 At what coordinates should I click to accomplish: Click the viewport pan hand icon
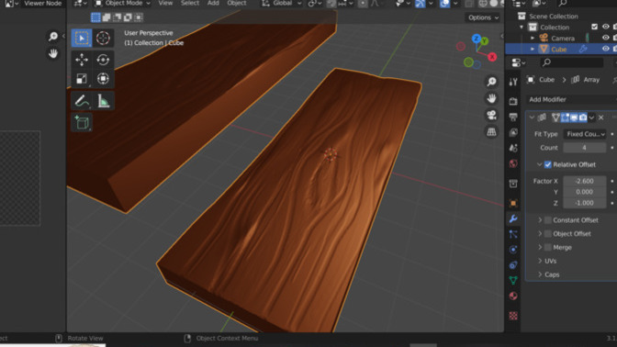[491, 98]
